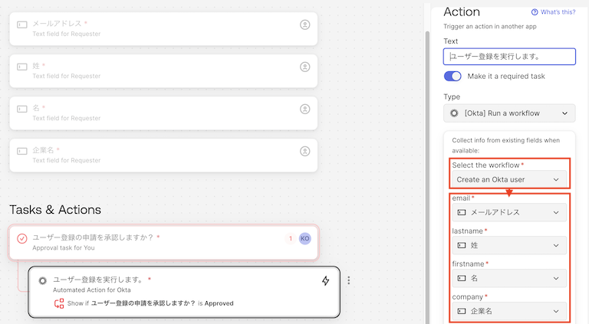Open email field mapping dropdown

pyautogui.click(x=509, y=212)
